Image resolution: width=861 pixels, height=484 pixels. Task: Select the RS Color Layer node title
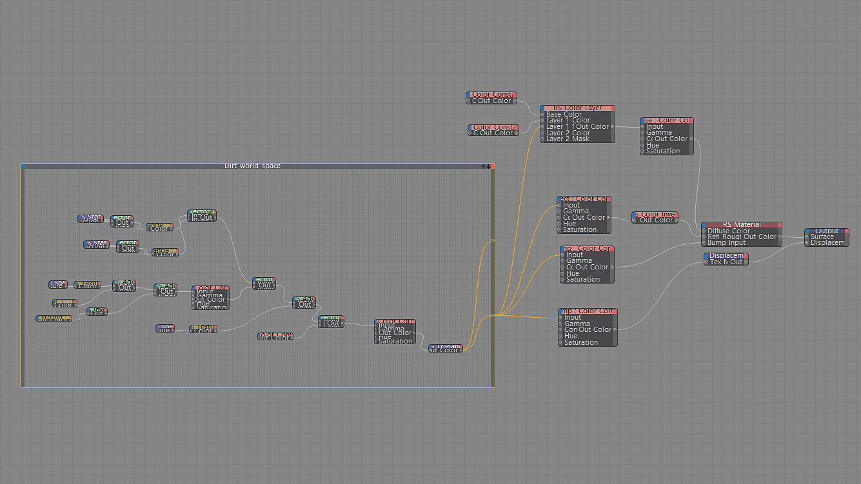[x=578, y=108]
